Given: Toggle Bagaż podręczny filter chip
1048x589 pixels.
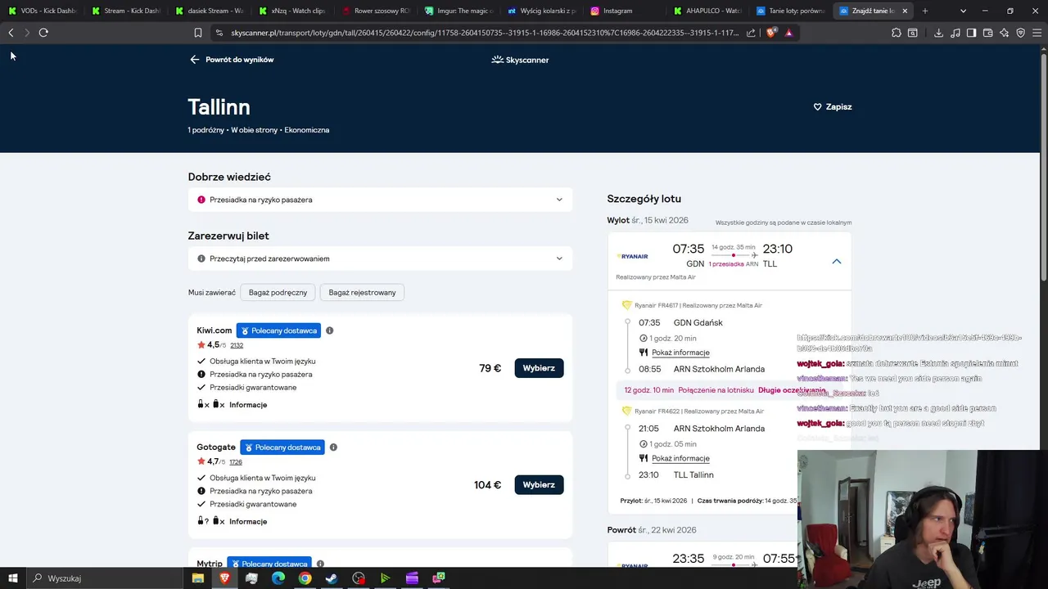Looking at the screenshot, I should (278, 292).
